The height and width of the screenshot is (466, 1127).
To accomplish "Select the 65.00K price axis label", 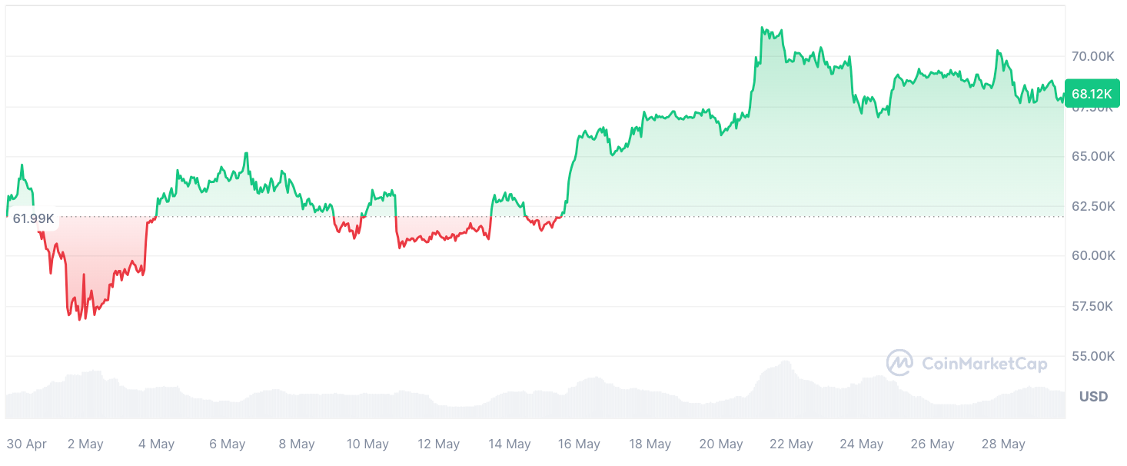I will [1092, 156].
